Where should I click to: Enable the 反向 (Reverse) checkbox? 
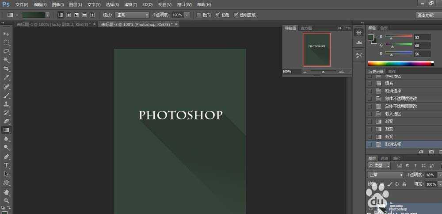[x=198, y=15]
